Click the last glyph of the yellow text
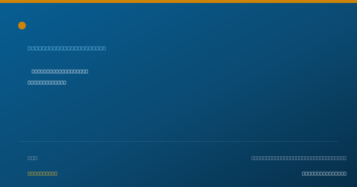This screenshot has height=187, width=357. pyautogui.click(x=56, y=173)
